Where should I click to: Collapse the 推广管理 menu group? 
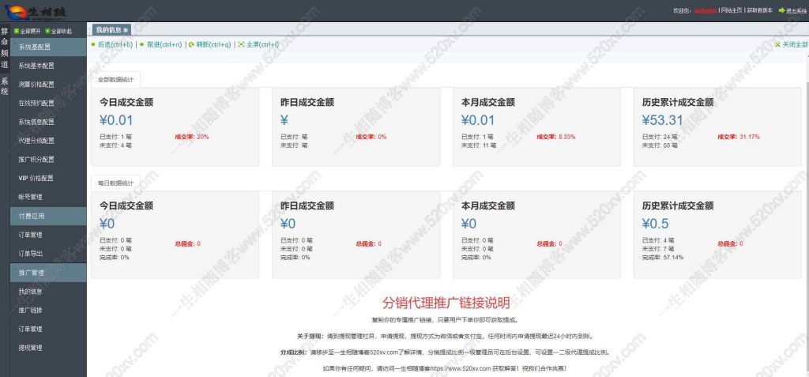(48, 272)
